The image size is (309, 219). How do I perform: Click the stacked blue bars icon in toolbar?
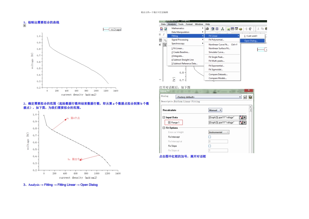pos(217,29)
